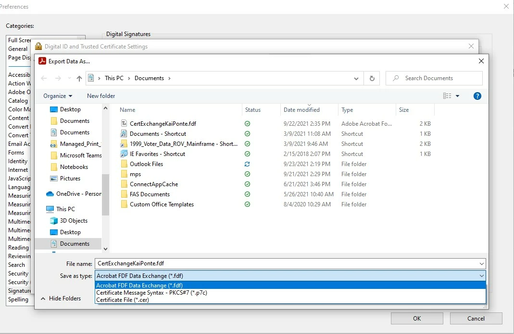The width and height of the screenshot is (514, 334).
Task: Click CertExchangeKaiPonte.fdf file icon
Action: (x=124, y=123)
